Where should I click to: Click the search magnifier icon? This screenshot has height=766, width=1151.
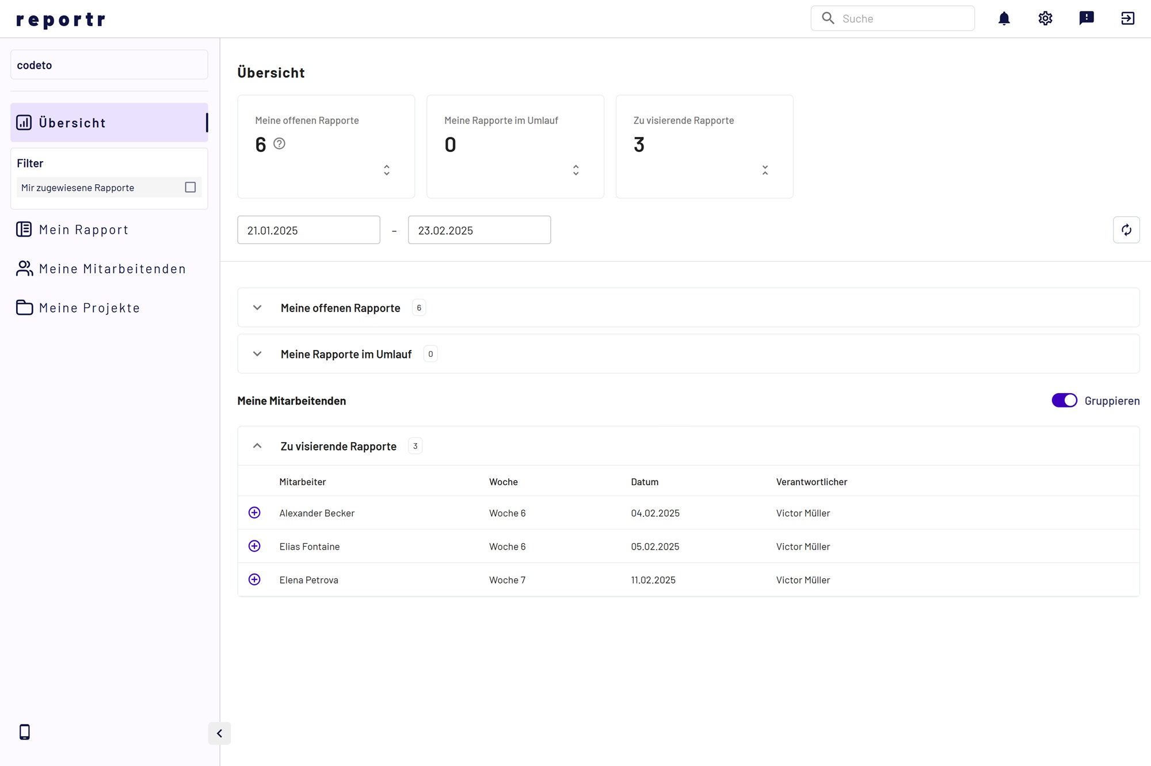(828, 18)
